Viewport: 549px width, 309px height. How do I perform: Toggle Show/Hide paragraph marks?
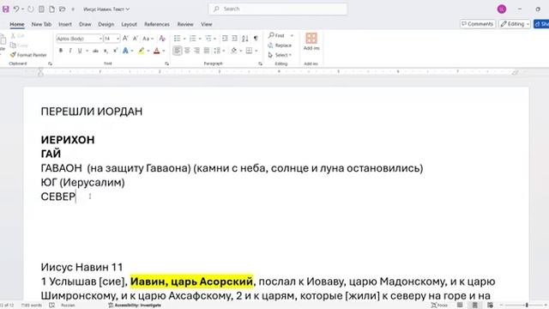(x=256, y=39)
